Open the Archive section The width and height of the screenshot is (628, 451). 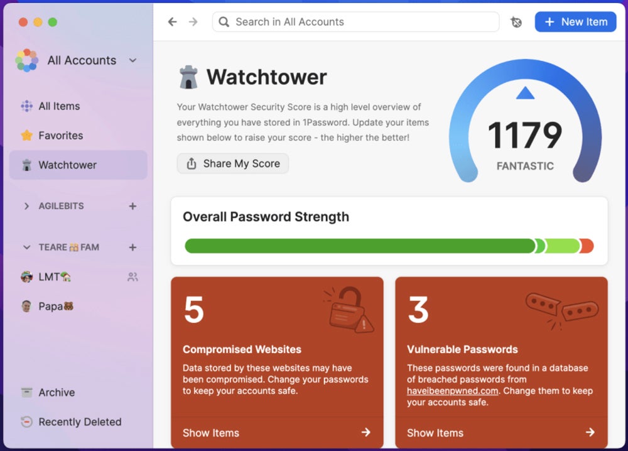pos(57,393)
